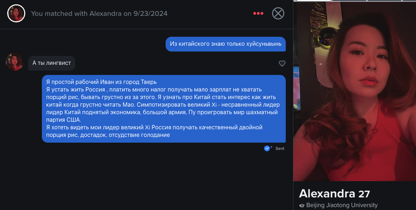Viewport: 416px width, 210px height.
Task: Click Alexandra's small avatar beside her message
Action: point(14,62)
